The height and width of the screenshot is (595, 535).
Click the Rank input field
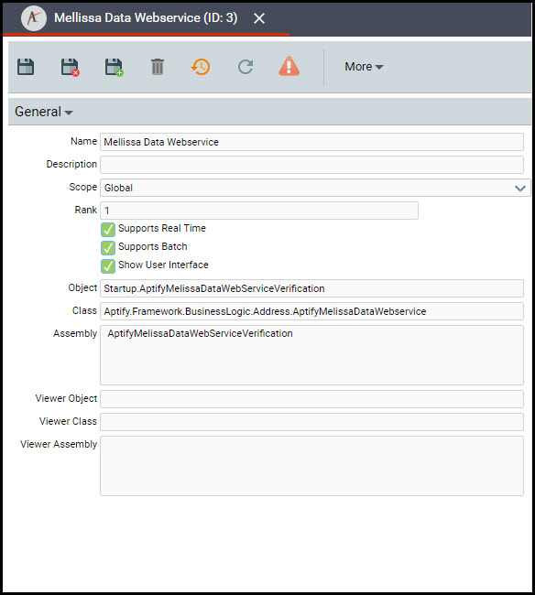(x=259, y=211)
